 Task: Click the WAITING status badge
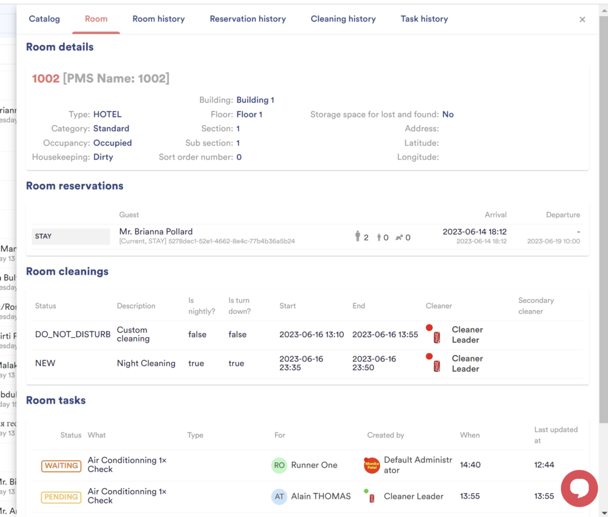tap(62, 466)
